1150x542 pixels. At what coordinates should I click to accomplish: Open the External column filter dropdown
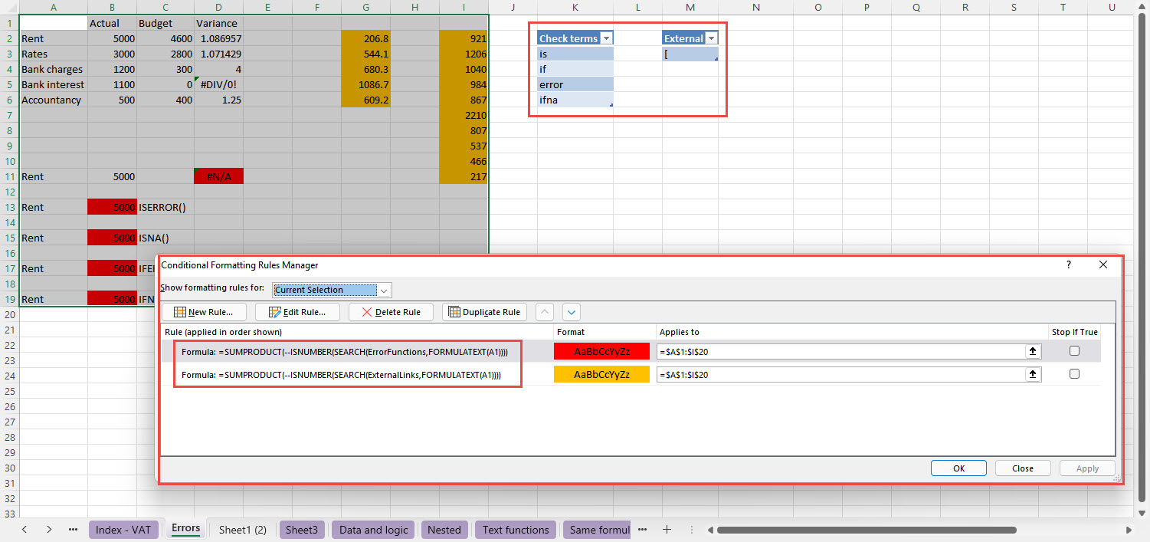tap(712, 37)
